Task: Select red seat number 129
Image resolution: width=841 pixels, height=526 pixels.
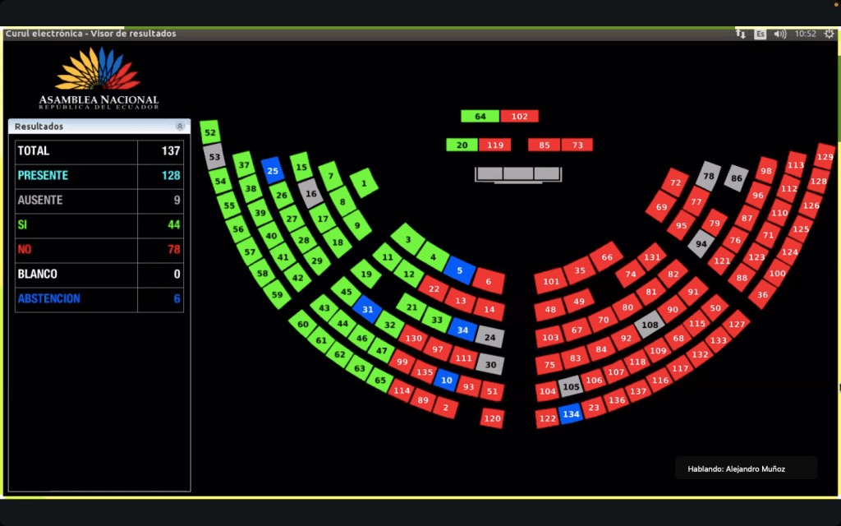Action: [825, 157]
